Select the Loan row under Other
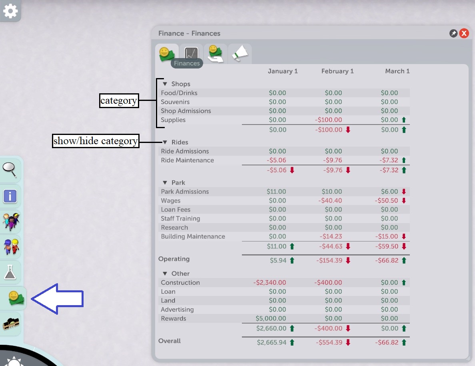 (x=168, y=292)
